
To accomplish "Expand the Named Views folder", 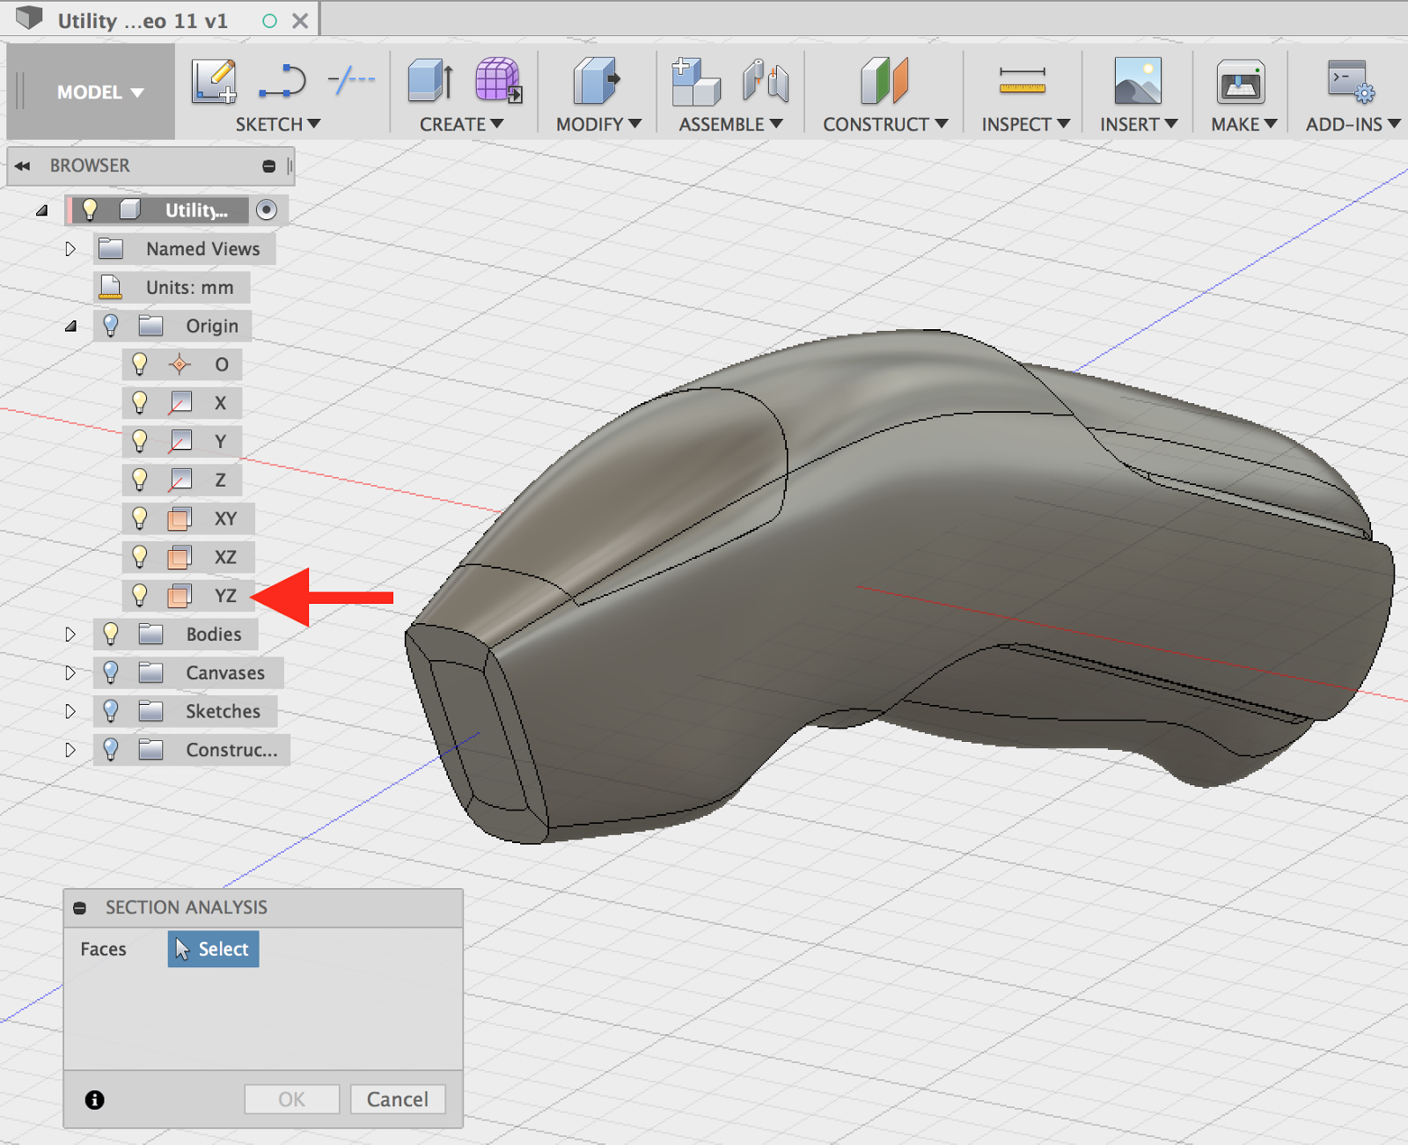I will click(70, 249).
